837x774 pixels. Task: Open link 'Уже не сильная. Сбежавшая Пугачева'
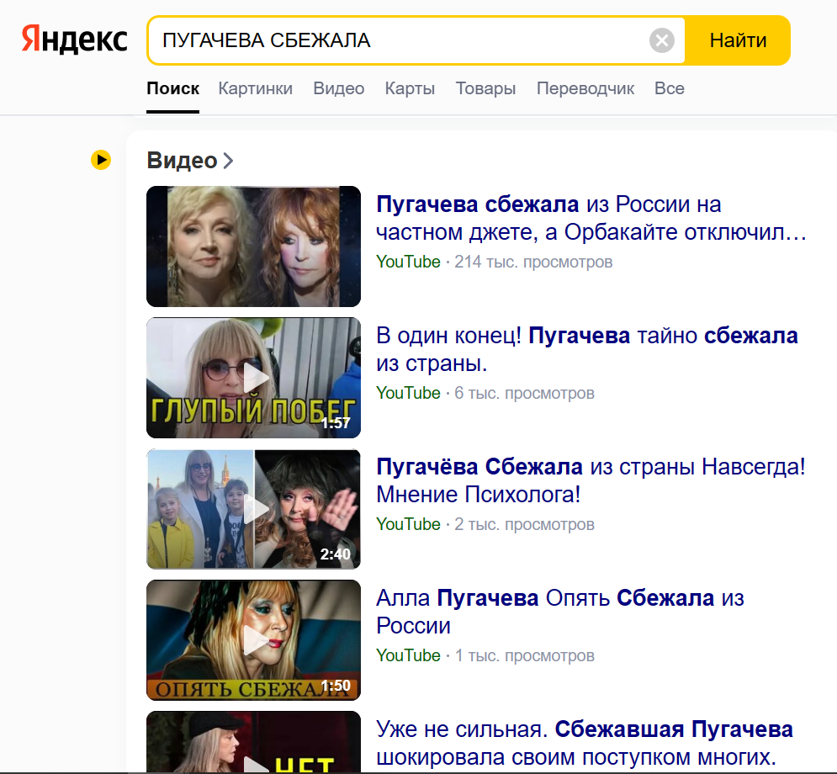point(585,743)
